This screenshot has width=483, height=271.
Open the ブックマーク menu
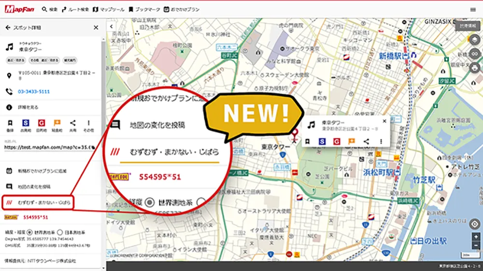pyautogui.click(x=144, y=10)
